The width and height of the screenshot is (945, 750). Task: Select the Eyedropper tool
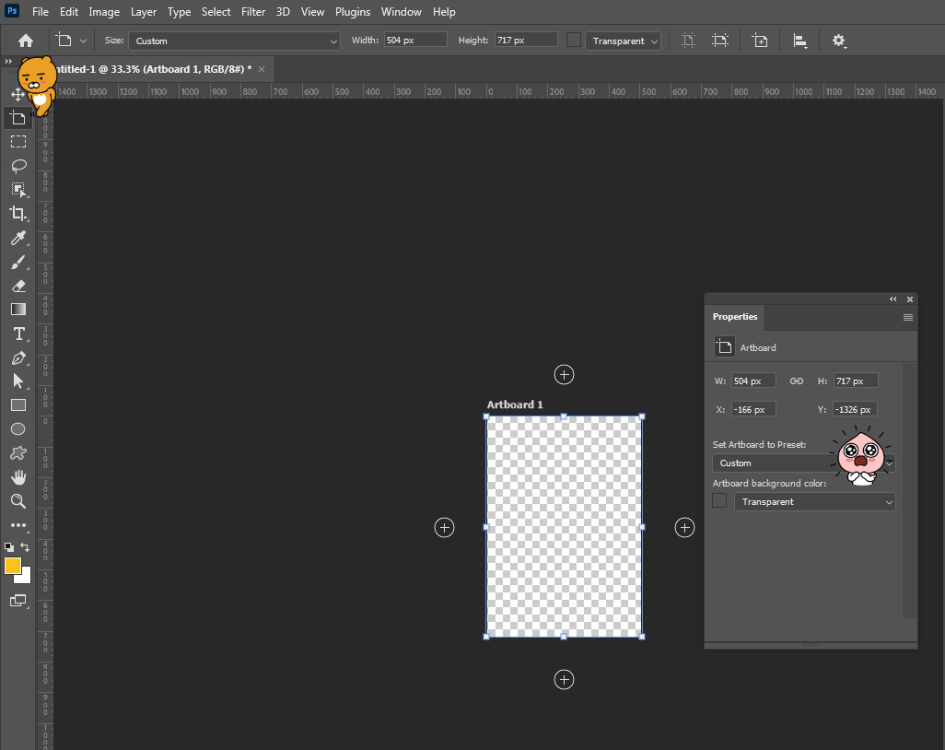click(x=18, y=238)
